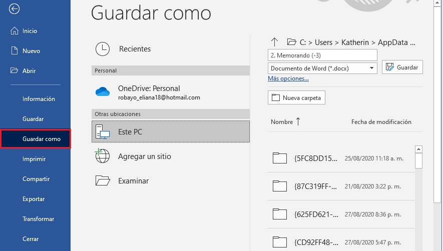The image size is (443, 251).
Task: Select the {CD92FF48-... folder
Action: 316,242
